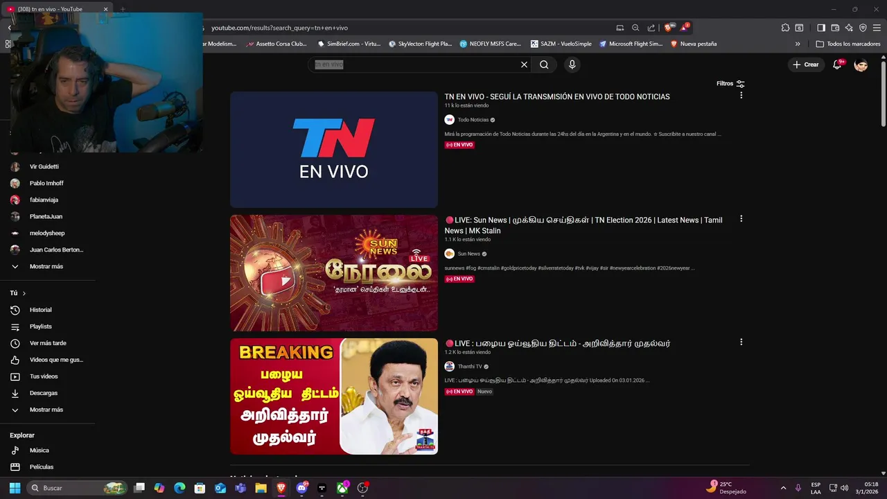This screenshot has width=887, height=499.
Task: Start voice search with microphone icon
Action: point(572,64)
